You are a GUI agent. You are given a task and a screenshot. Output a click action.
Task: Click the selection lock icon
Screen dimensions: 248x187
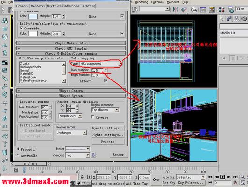coord(82,177)
